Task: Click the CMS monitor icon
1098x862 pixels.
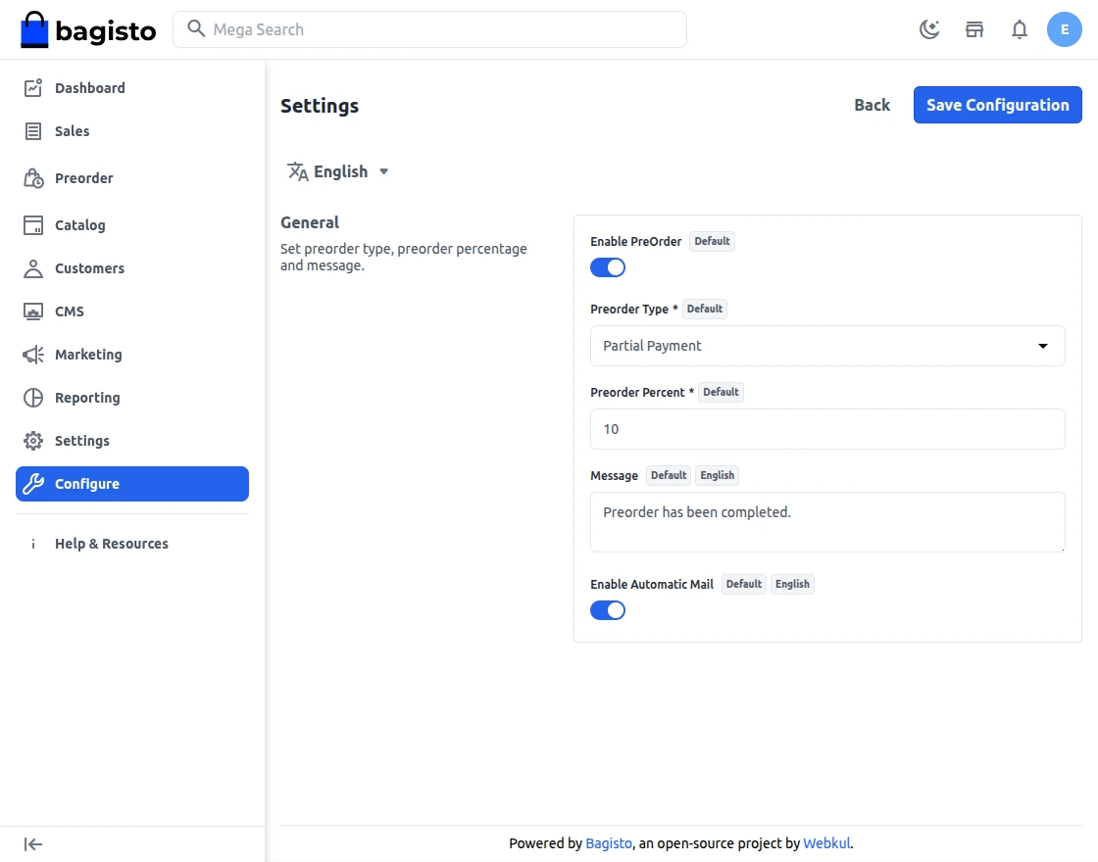Action: click(x=33, y=311)
